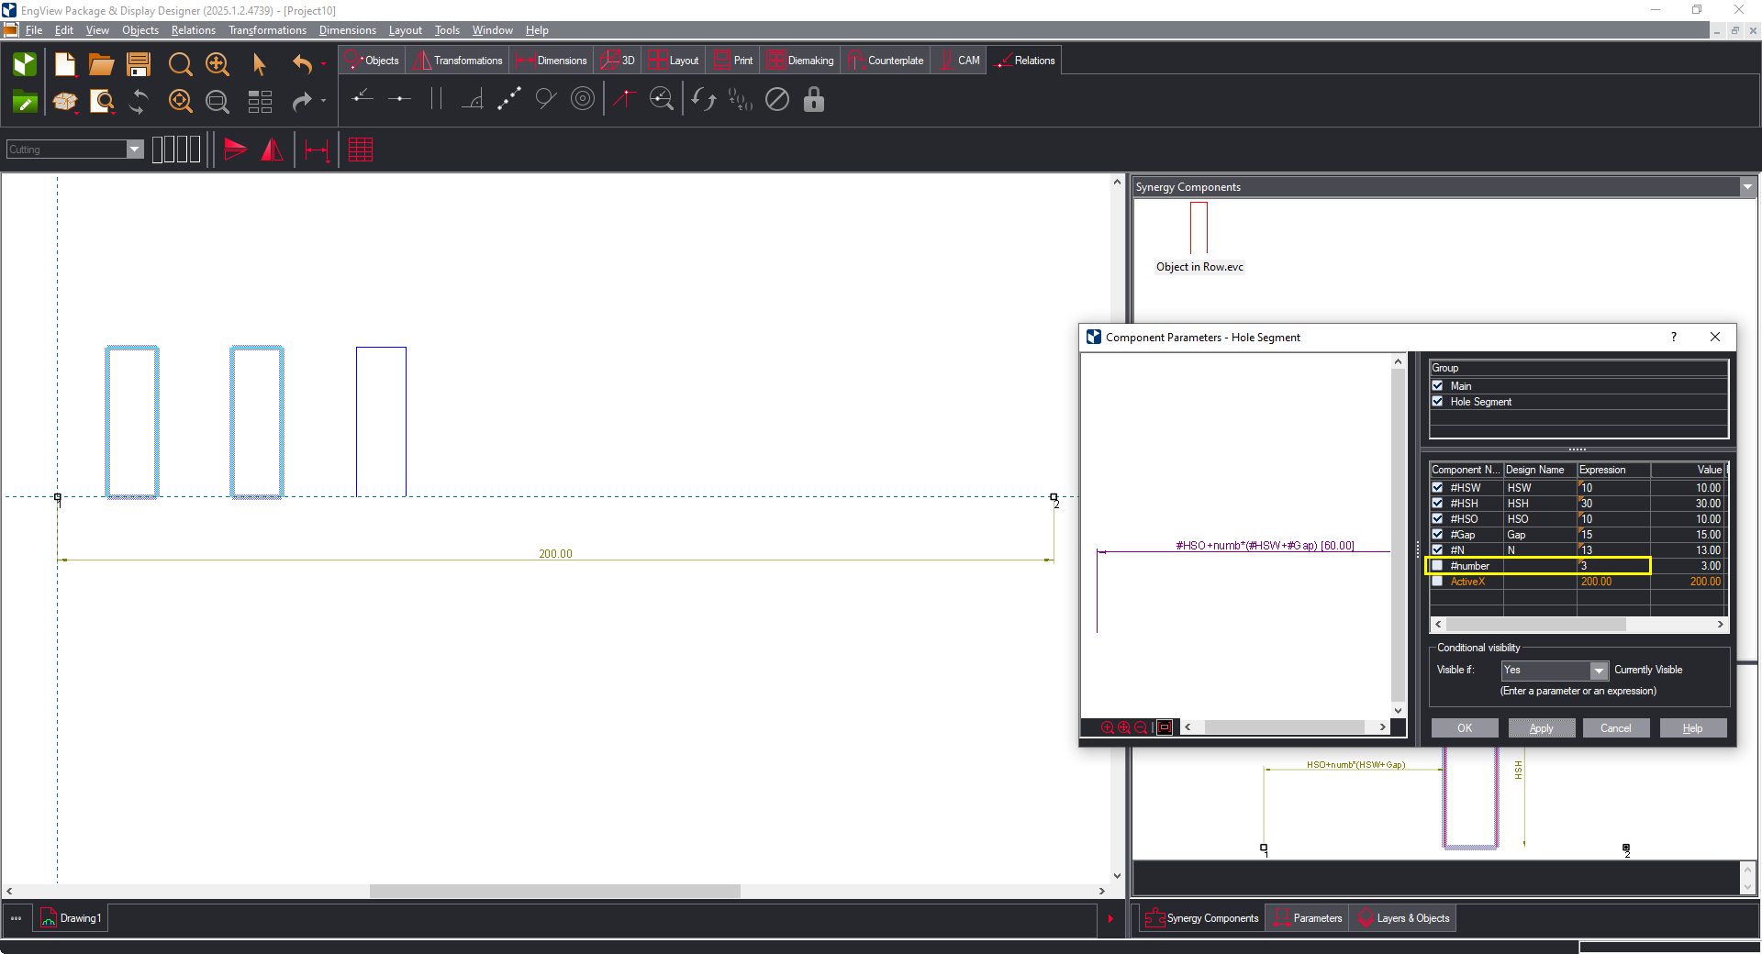Uncheck the Hole Segment group checkbox
The image size is (1762, 954).
1437,402
